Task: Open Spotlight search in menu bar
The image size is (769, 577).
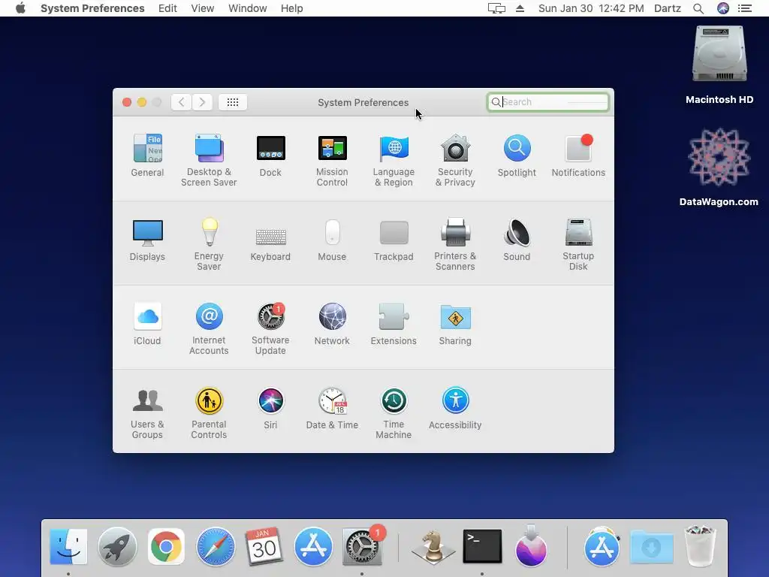Action: (698, 8)
